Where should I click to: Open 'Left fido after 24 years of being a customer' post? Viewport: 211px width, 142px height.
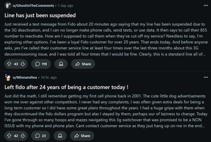(x=66, y=87)
